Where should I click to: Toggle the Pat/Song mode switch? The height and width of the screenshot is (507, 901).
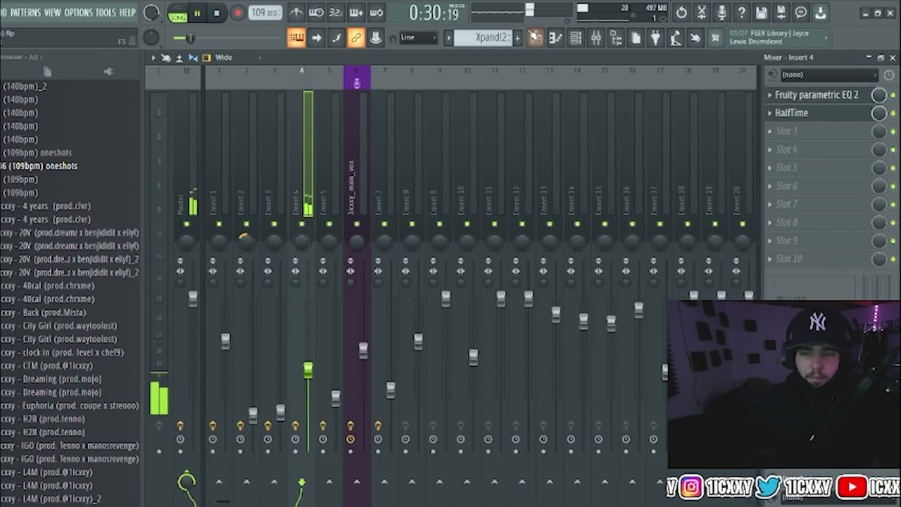[177, 13]
